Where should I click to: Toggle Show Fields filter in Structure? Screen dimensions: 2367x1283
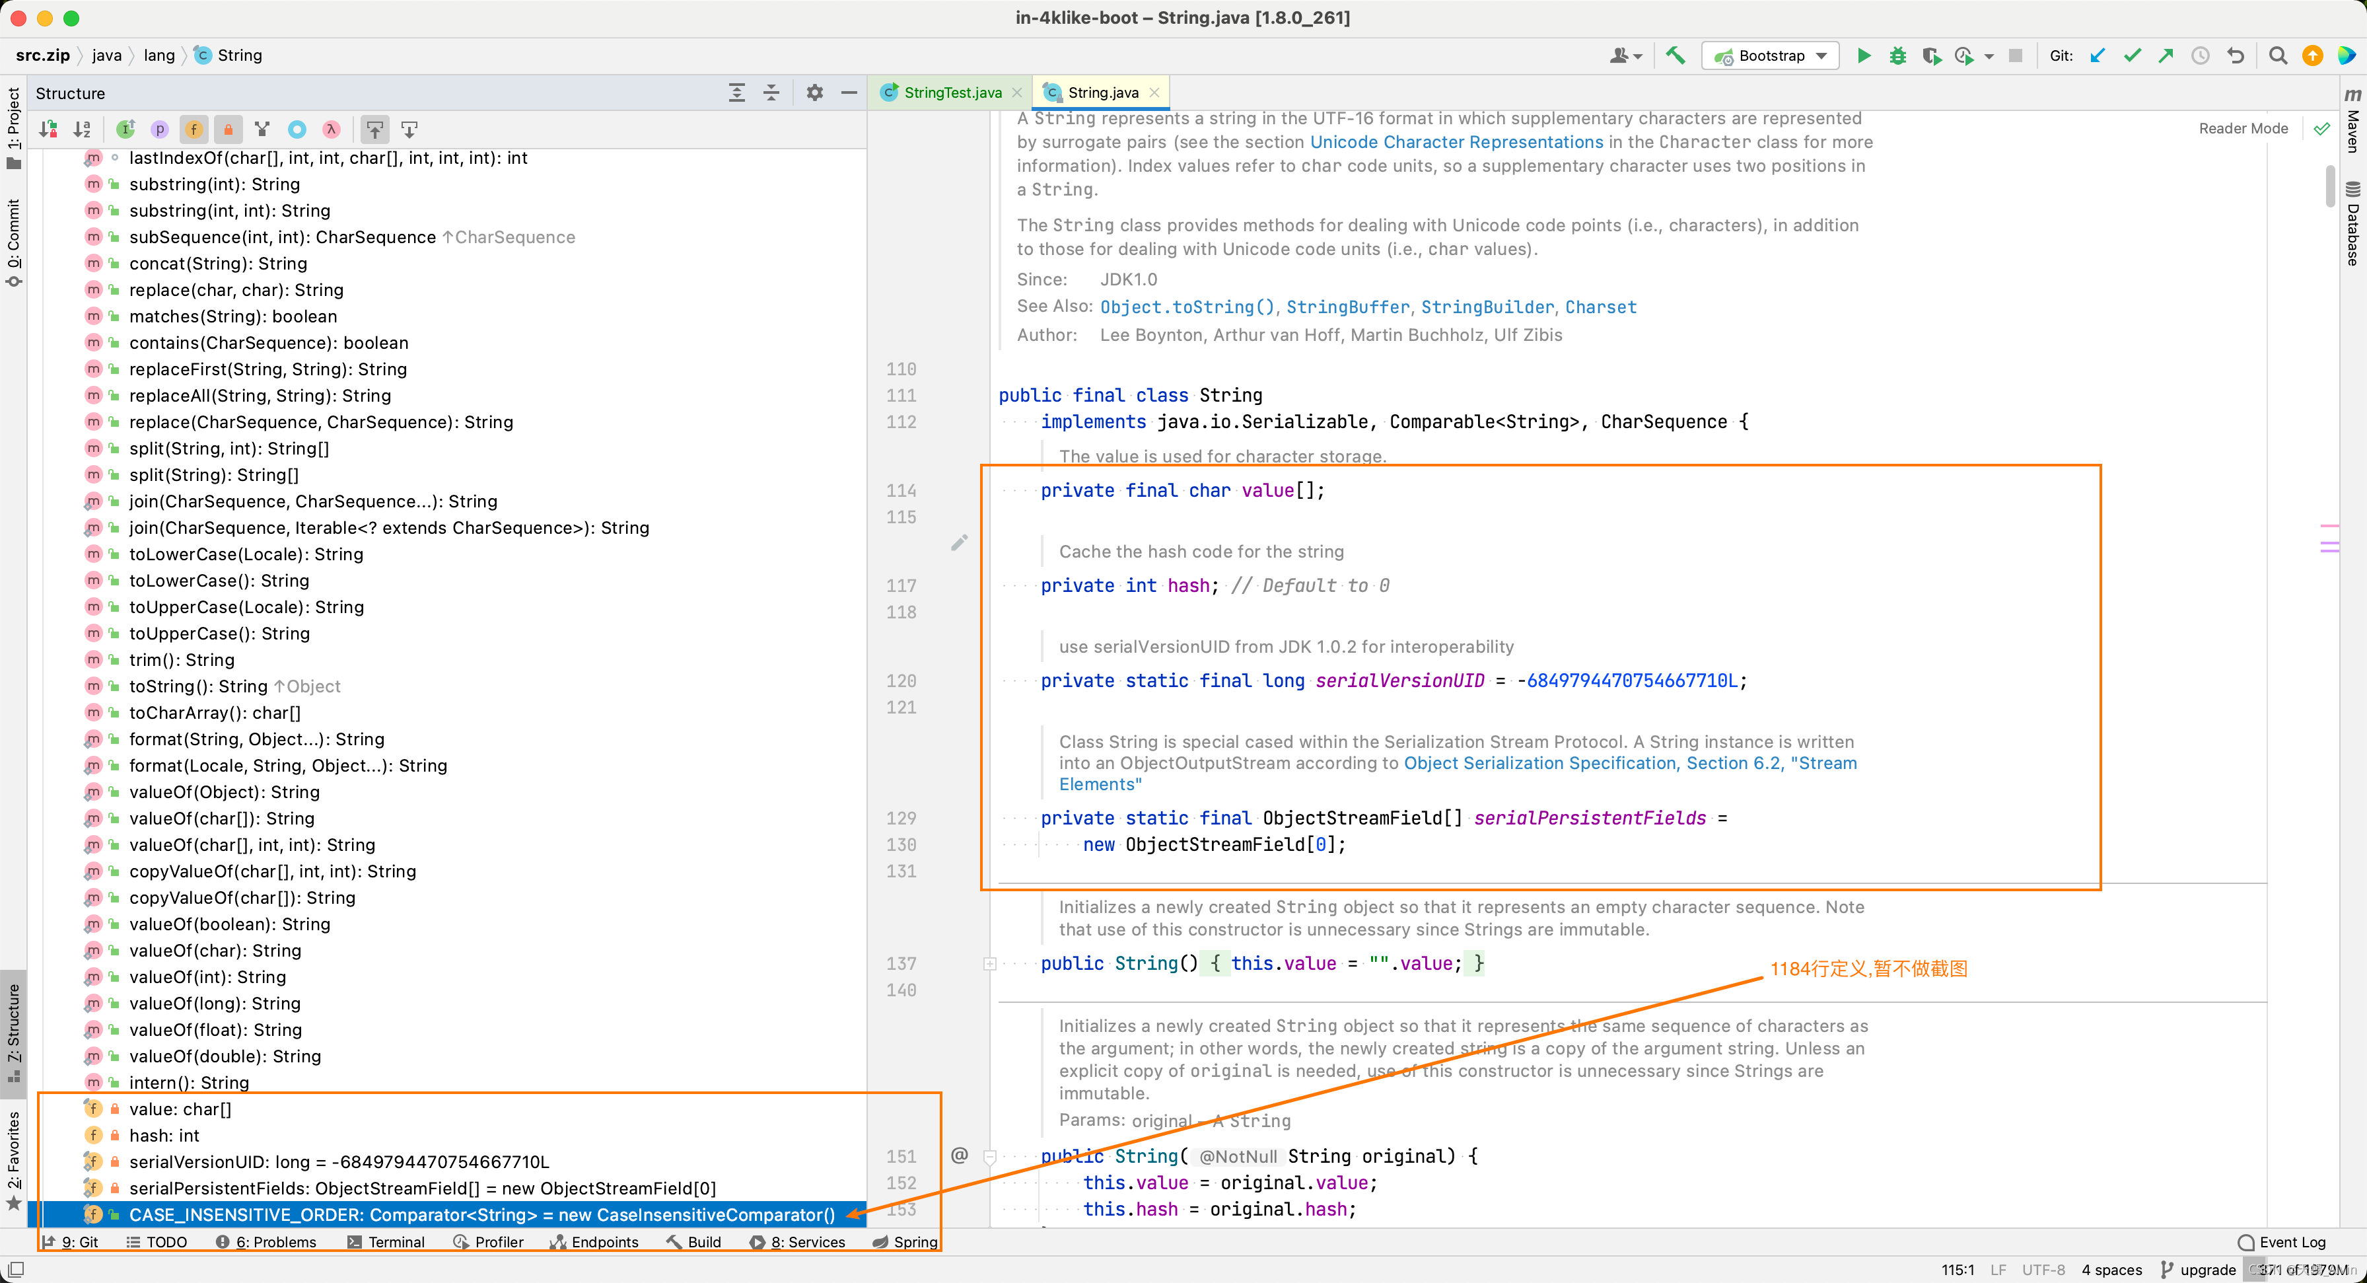click(194, 129)
